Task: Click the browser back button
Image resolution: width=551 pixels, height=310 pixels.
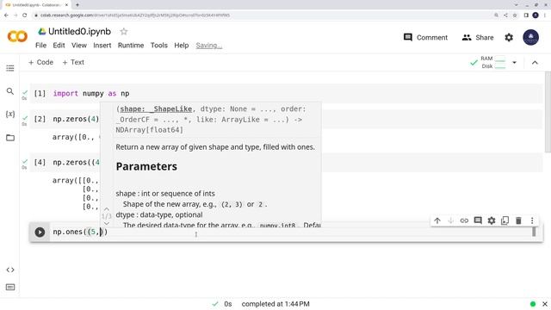Action: [x=6, y=15]
